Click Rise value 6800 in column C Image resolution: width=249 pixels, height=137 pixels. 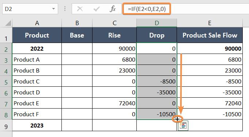(x=114, y=59)
